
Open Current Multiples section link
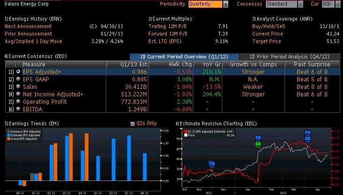tap(170, 19)
